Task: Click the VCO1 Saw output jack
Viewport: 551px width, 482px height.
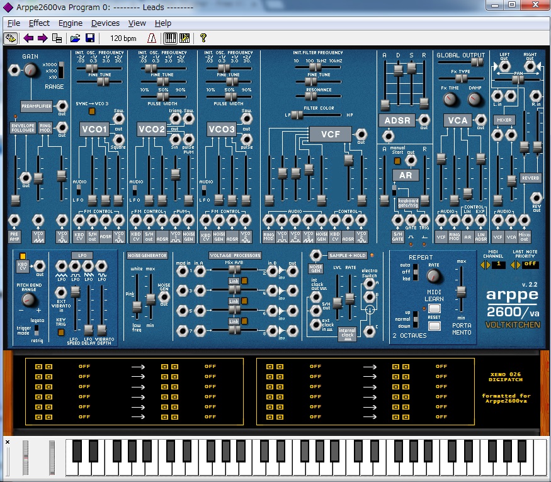Action: coord(119,119)
